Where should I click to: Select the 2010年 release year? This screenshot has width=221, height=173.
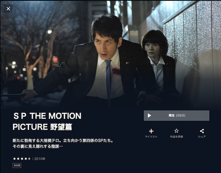pos(40,159)
